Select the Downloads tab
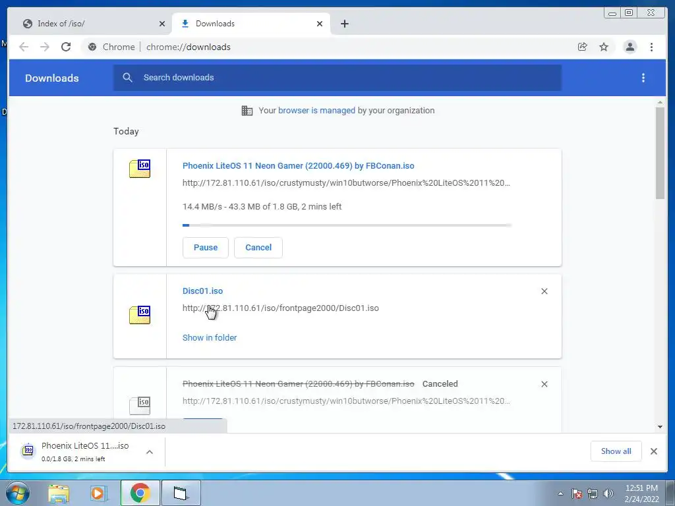Image resolution: width=675 pixels, height=506 pixels. [251, 24]
